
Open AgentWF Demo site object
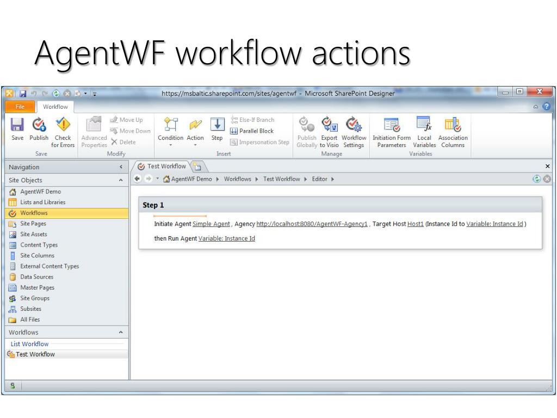tap(67, 192)
